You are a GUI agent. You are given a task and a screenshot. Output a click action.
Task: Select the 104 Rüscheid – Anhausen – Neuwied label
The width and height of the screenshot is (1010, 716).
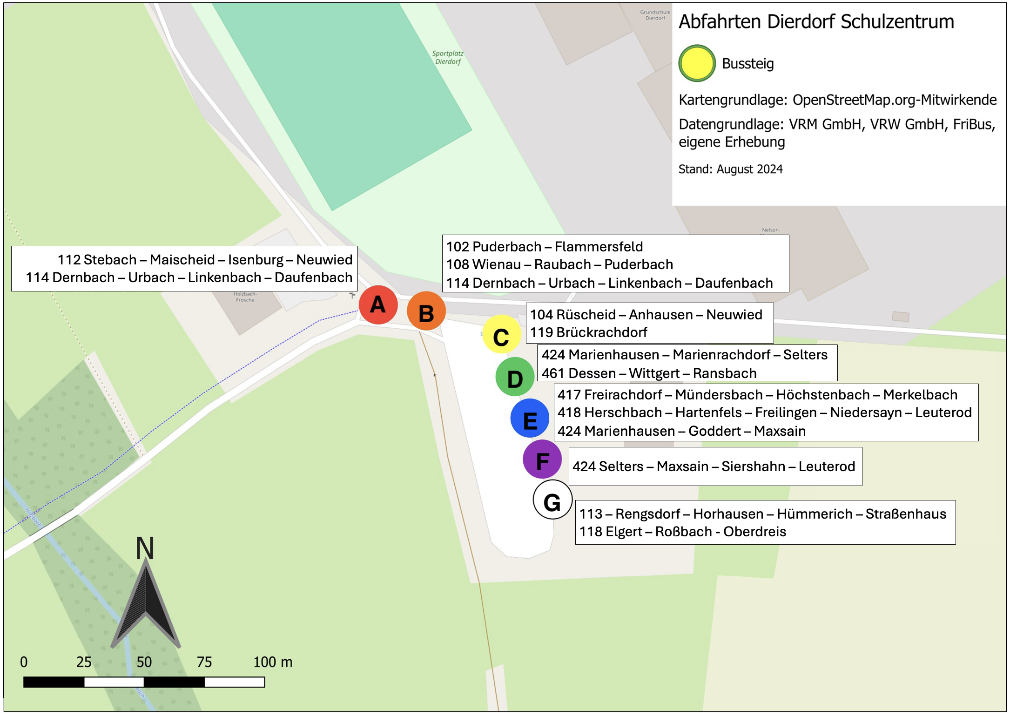646,315
